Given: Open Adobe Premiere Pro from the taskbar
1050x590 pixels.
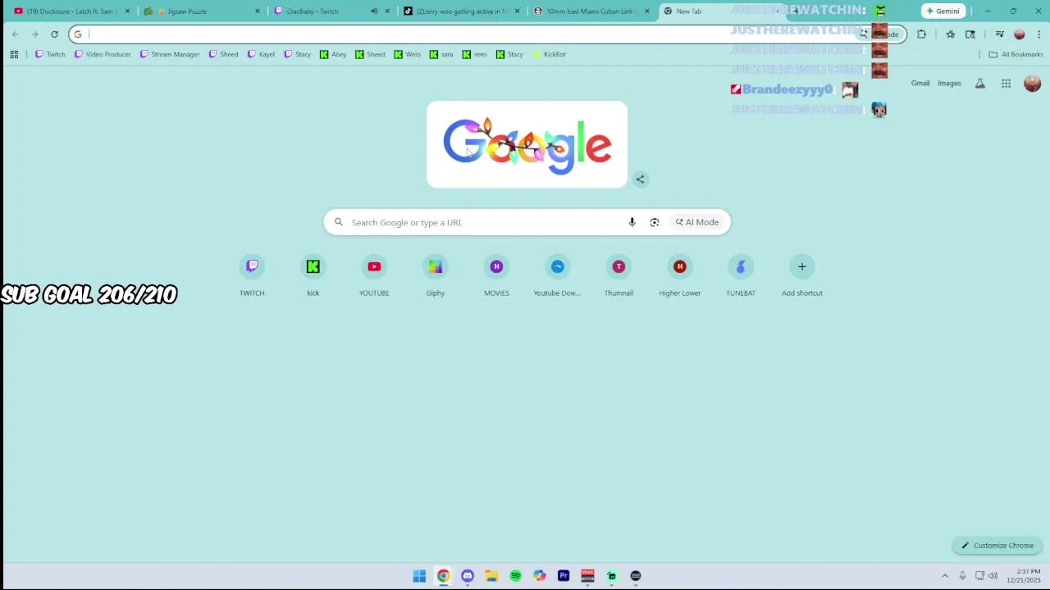Looking at the screenshot, I should click(564, 576).
